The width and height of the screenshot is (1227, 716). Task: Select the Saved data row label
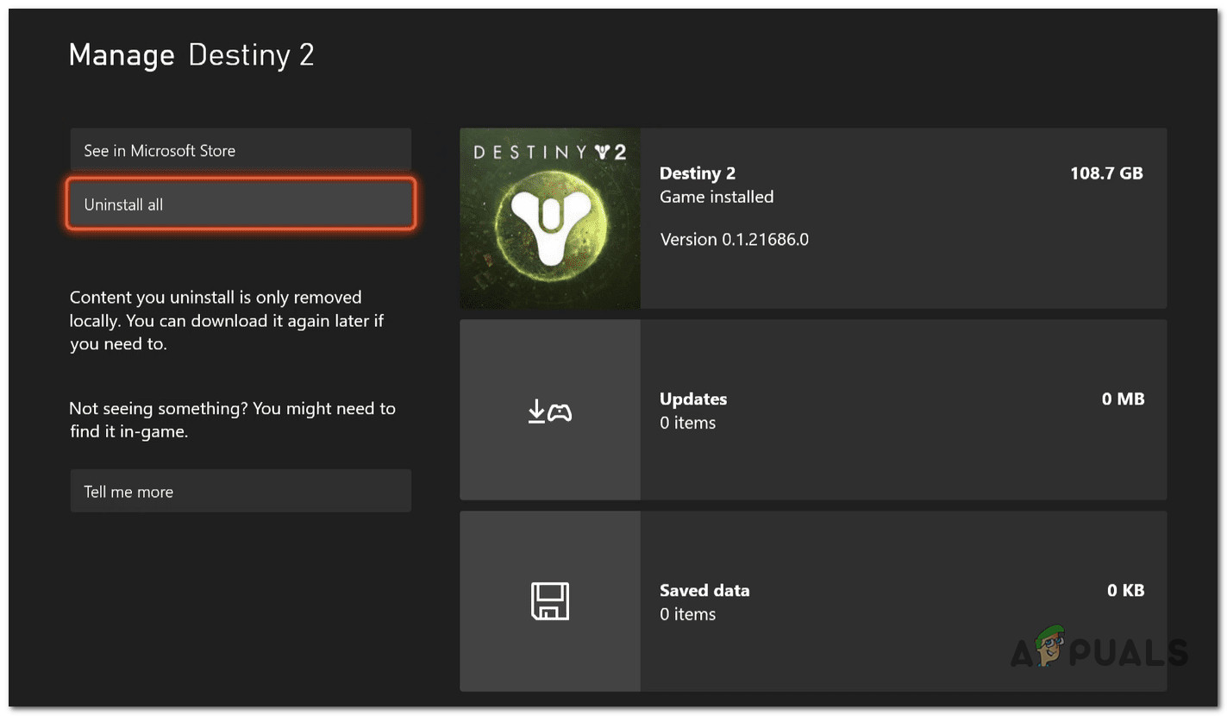704,591
